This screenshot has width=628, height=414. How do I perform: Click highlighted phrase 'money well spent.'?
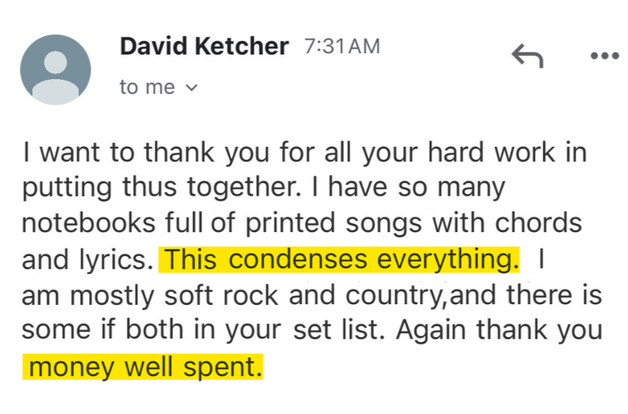pos(143,366)
